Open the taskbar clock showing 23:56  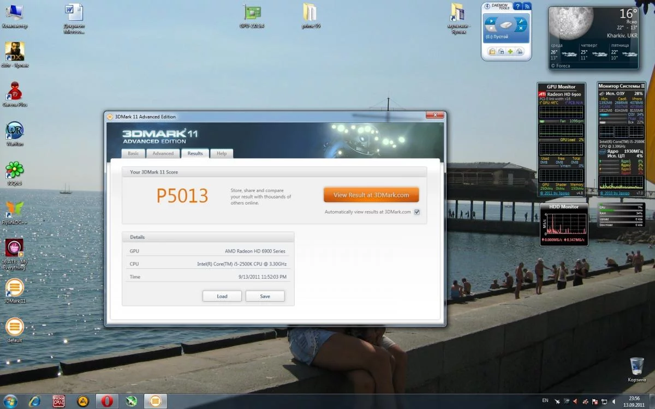coord(634,401)
